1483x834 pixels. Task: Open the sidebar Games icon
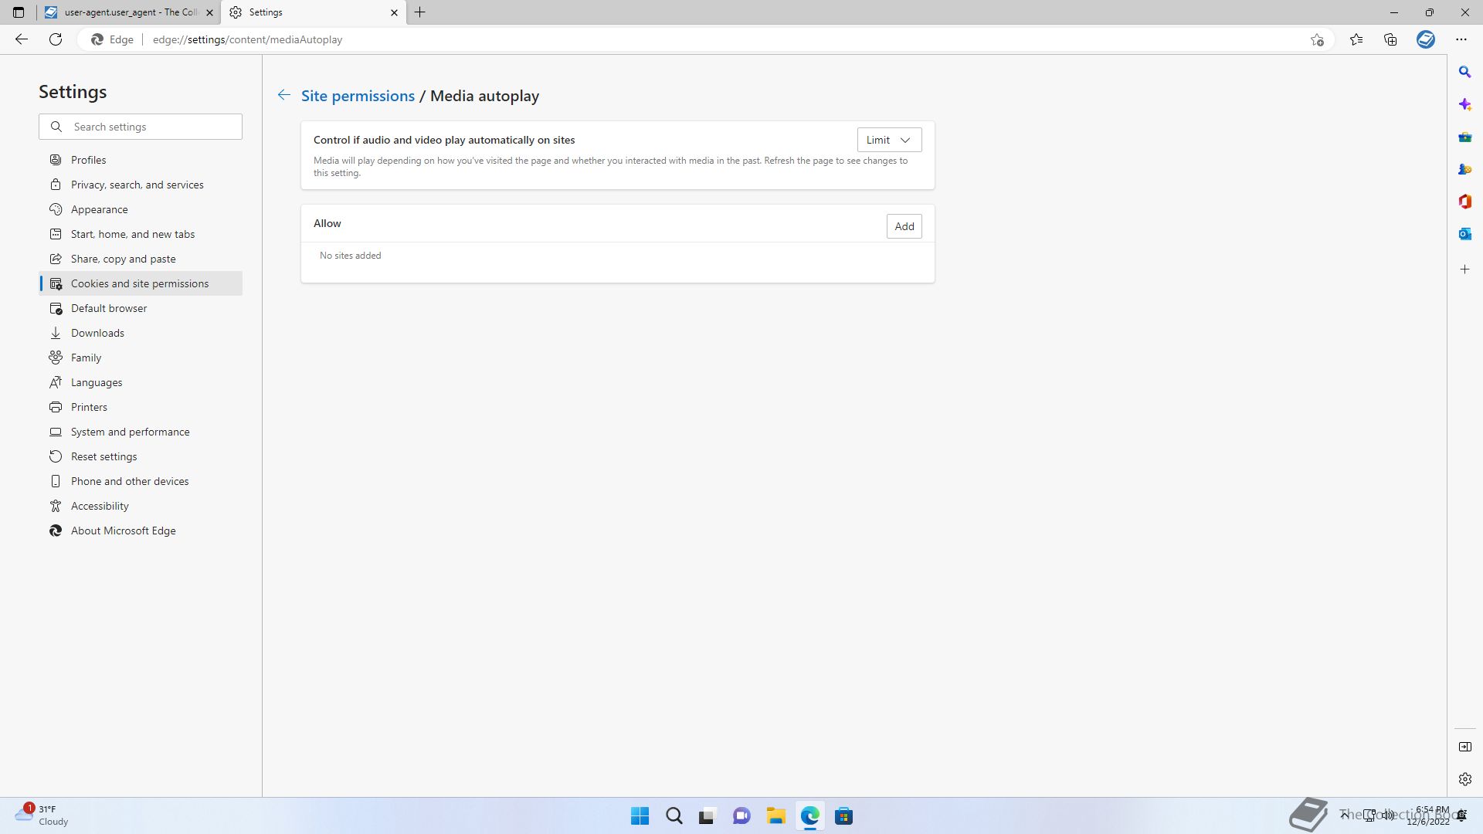point(1465,169)
